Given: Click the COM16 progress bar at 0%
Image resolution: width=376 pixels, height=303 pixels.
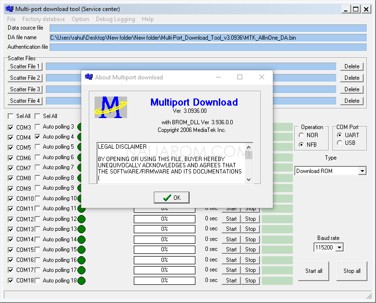Looking at the screenshot, I should 164,260.
